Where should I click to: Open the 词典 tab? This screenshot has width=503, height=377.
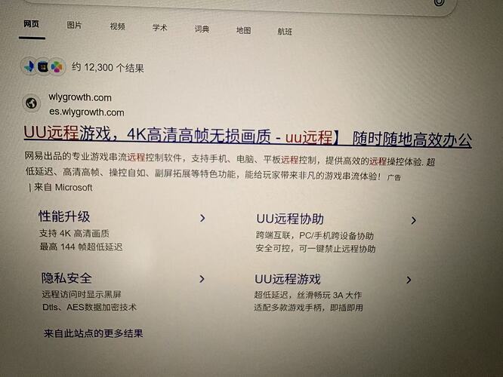[202, 29]
